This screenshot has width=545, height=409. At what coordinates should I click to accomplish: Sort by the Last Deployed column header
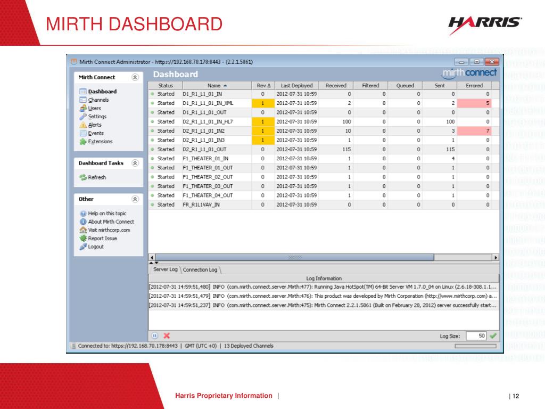296,86
